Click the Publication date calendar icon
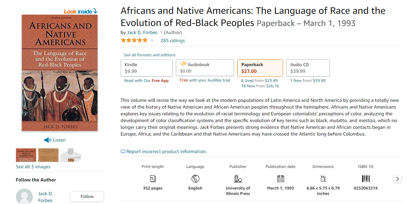Screen dimensions: 418x204 pyautogui.click(x=280, y=179)
